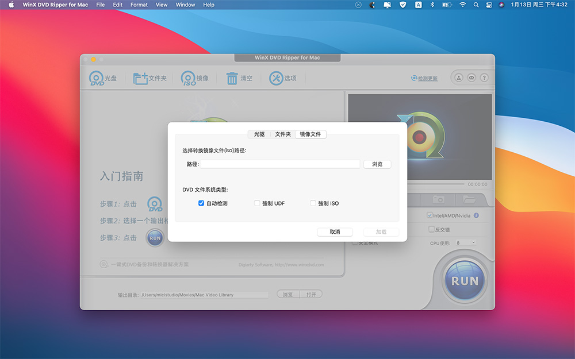
Task: Toggle the 自动检测 auto detect checkbox
Action: coord(201,203)
